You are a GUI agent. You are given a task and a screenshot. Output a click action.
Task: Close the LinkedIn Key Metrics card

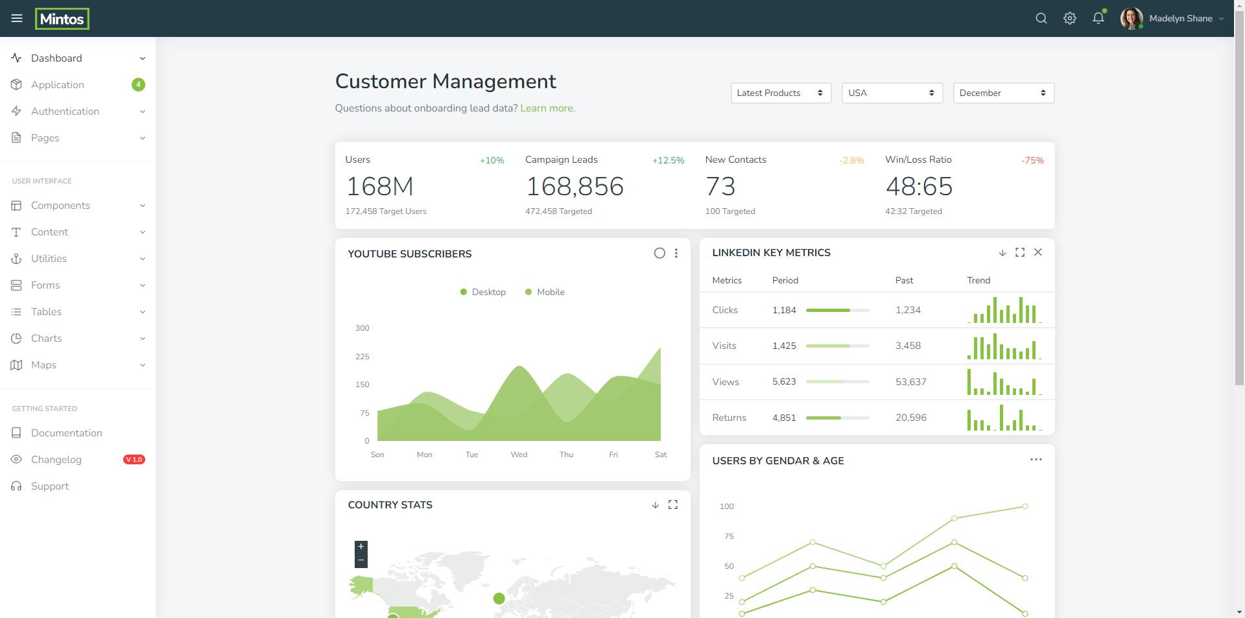pyautogui.click(x=1038, y=252)
